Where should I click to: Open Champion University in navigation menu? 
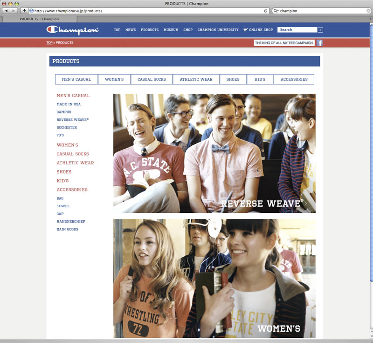pos(218,30)
